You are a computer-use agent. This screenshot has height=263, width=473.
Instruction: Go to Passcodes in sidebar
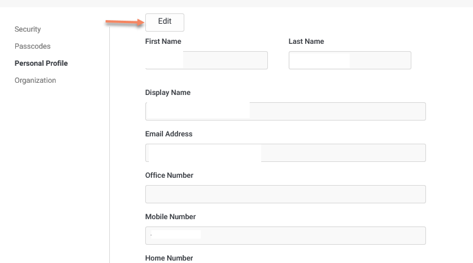tap(32, 46)
